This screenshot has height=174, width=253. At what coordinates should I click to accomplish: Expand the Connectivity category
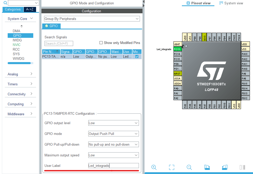pos(20,94)
